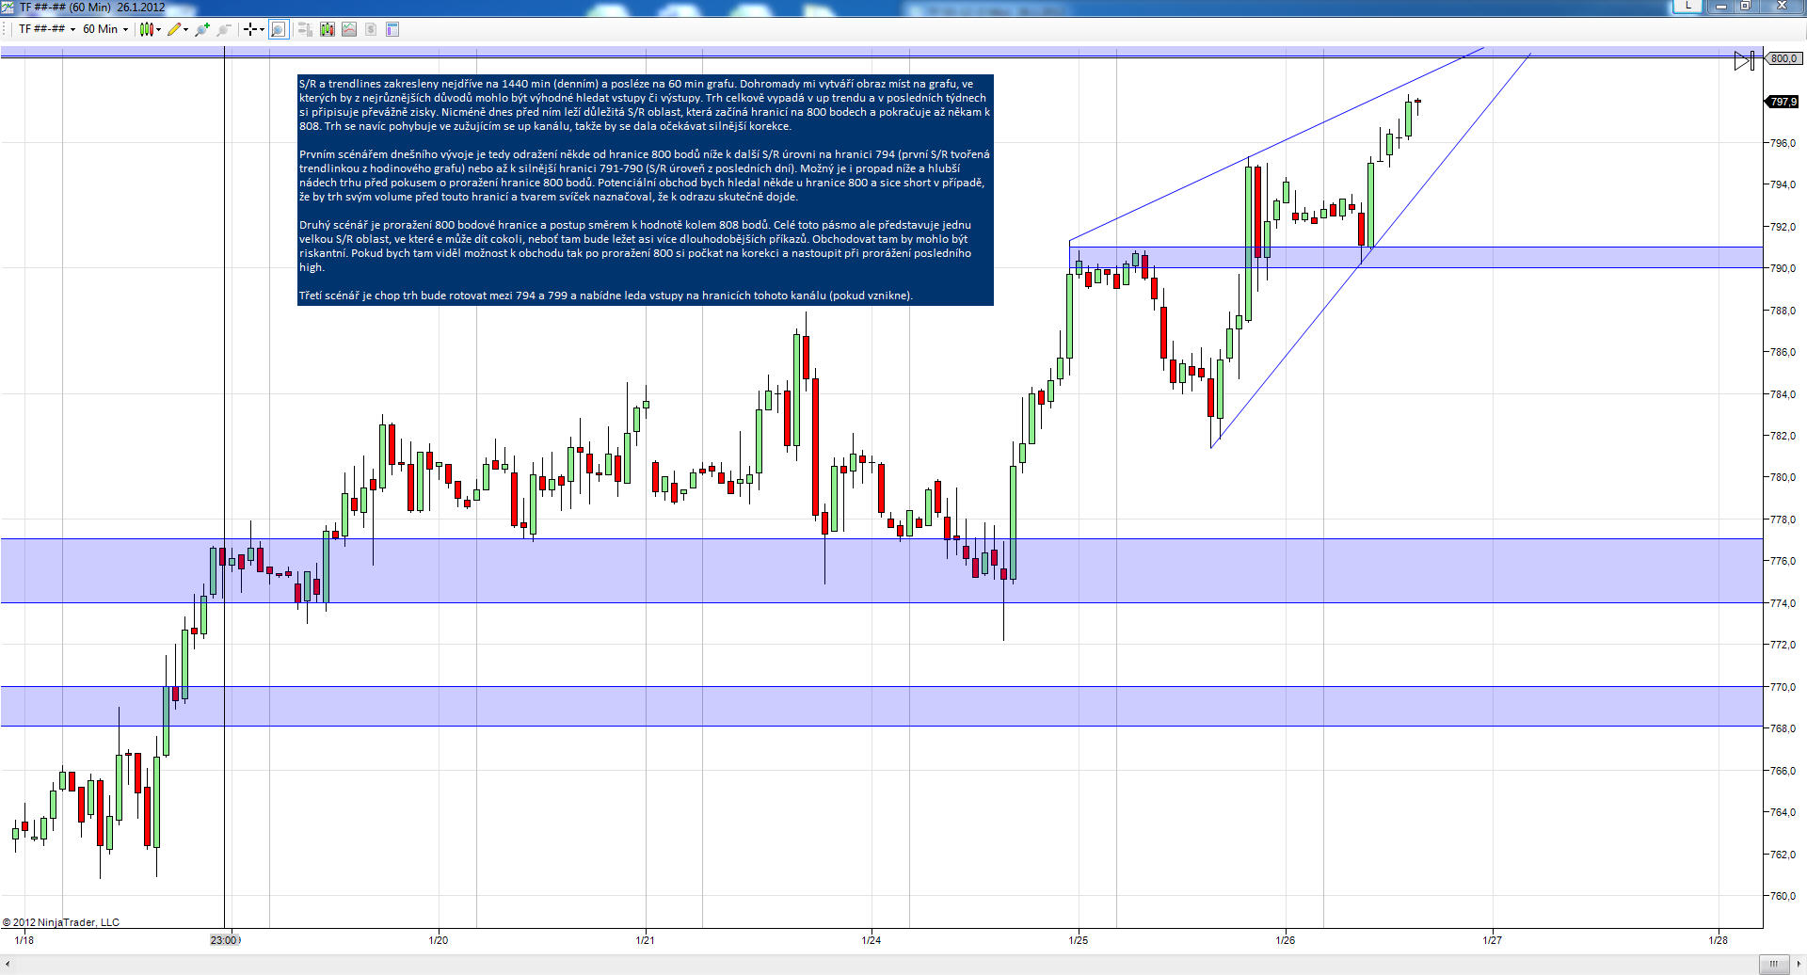Image resolution: width=1807 pixels, height=975 pixels.
Task: Click the Chart Trader toolbar icon
Action: click(305, 29)
